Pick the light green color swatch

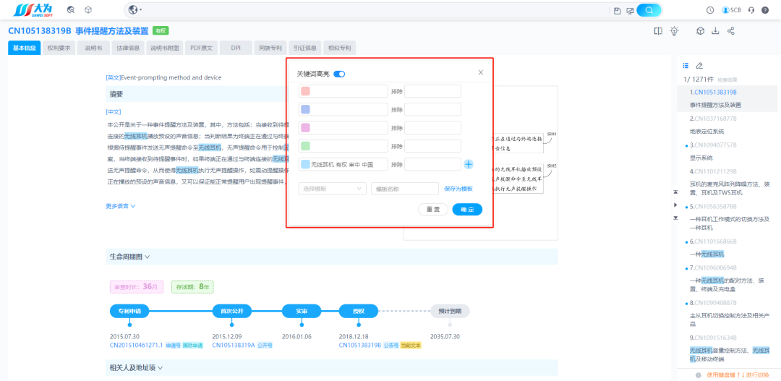pos(305,146)
